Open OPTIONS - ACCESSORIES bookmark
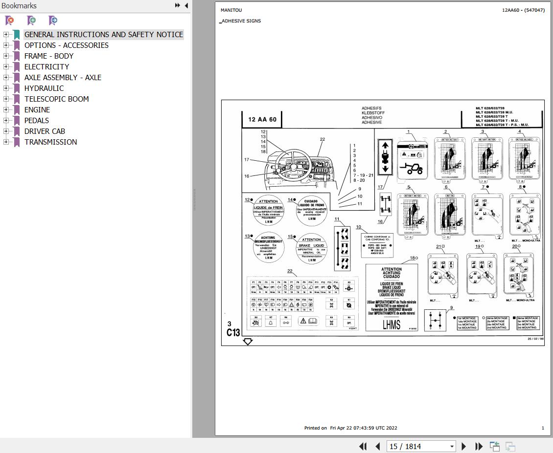The width and height of the screenshot is (553, 453). point(66,45)
